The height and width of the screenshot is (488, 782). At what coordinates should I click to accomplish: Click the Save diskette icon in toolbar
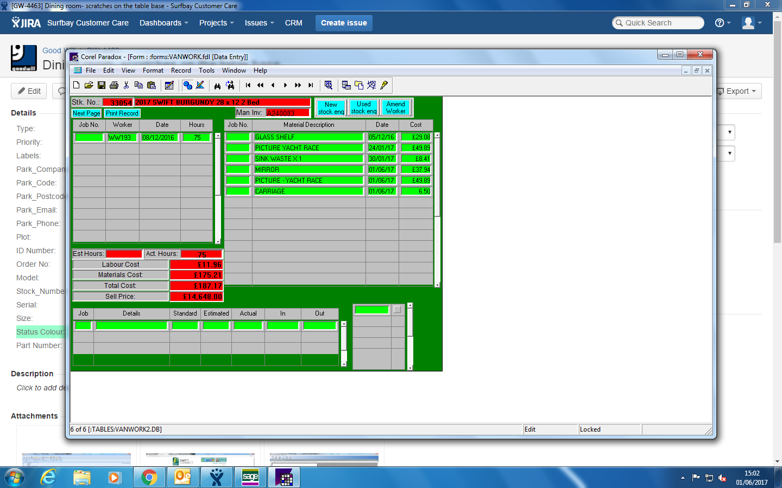[102, 85]
